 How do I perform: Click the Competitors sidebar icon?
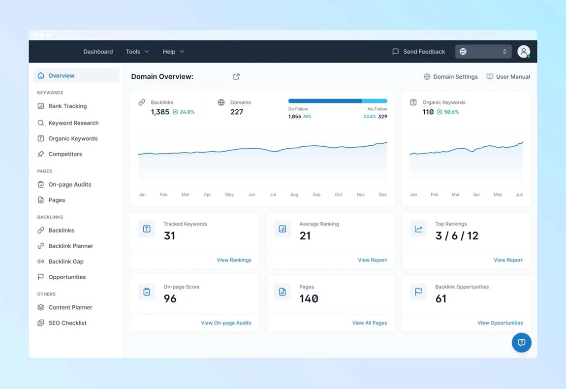click(41, 154)
